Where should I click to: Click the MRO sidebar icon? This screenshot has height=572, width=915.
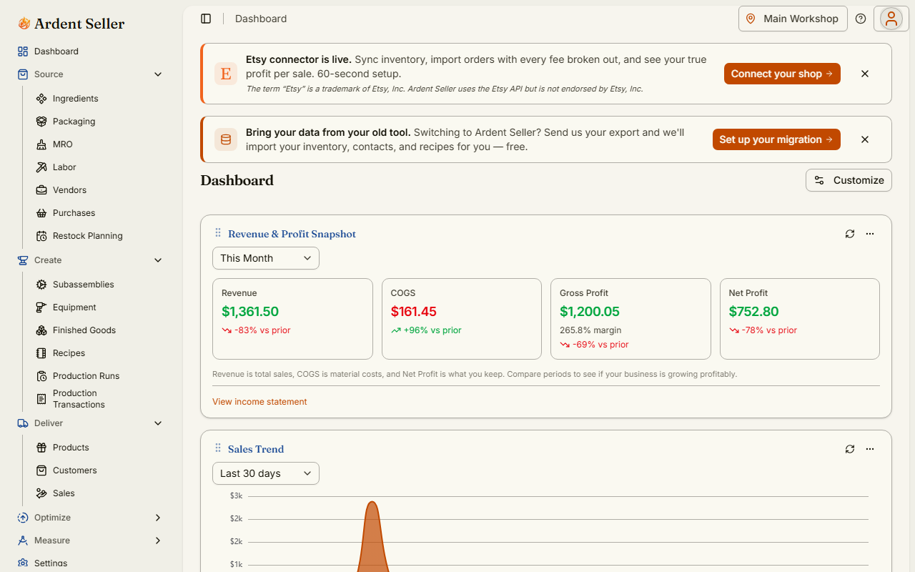(x=41, y=144)
